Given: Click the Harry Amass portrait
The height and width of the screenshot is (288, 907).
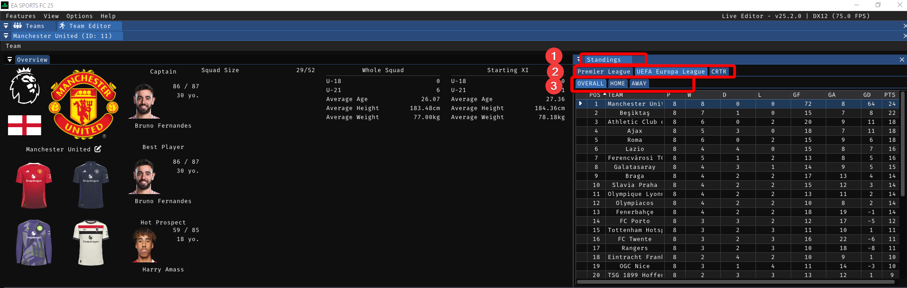Looking at the screenshot, I should 144,245.
